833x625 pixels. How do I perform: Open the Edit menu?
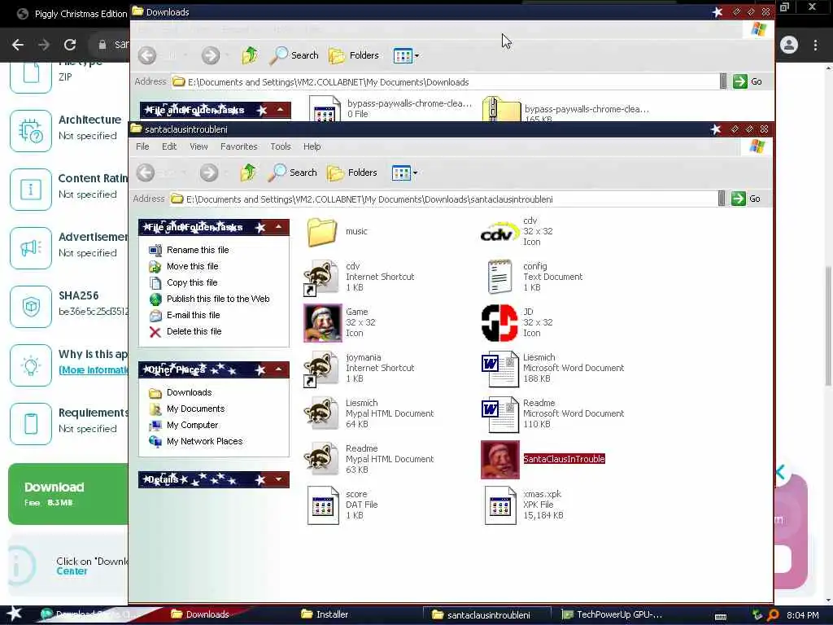(169, 146)
